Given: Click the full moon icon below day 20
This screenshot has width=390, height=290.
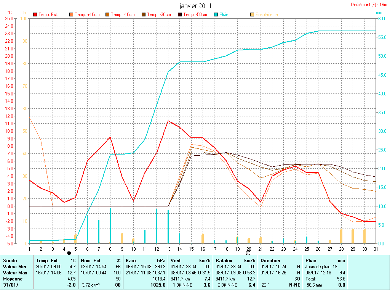Looking at the screenshot, I should pos(248,253).
